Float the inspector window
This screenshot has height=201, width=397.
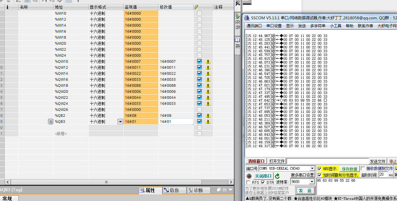tap(219, 190)
